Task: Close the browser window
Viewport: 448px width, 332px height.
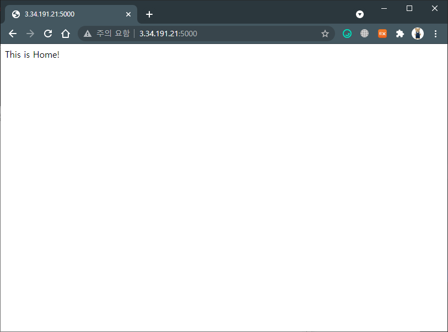Action: click(x=435, y=9)
